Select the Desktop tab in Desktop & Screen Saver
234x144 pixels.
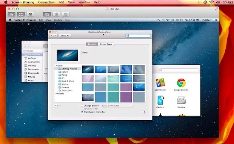tap(92, 44)
